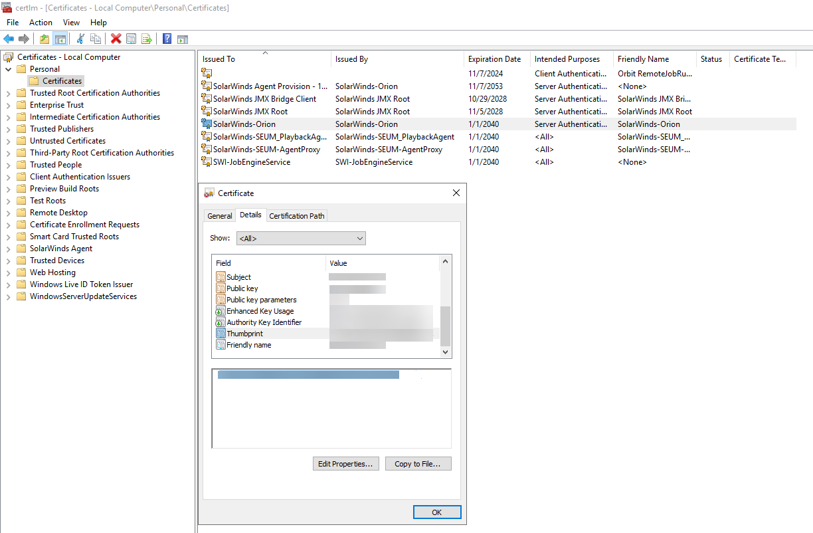Collapse the Personal folder in the tree
The image size is (813, 533).
pos(9,68)
